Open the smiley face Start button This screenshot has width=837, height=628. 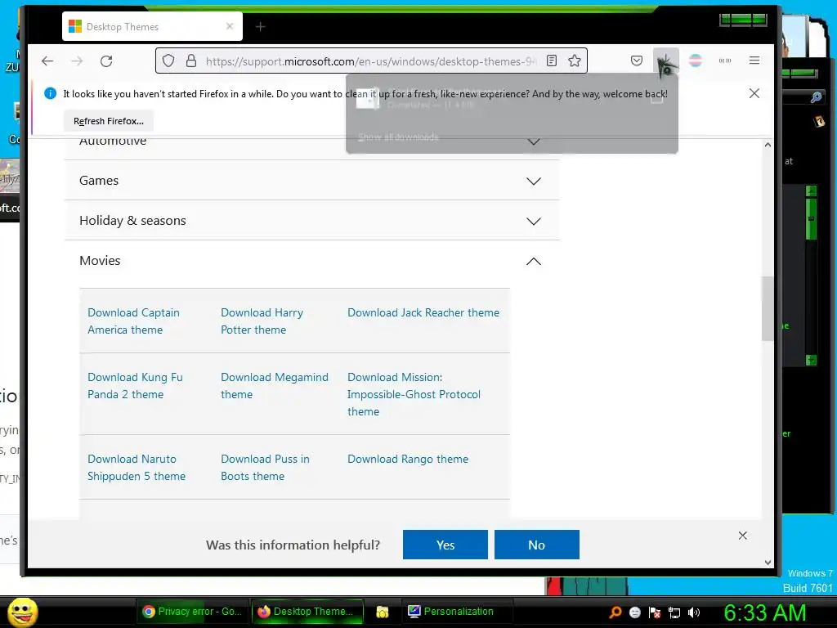coord(22,612)
